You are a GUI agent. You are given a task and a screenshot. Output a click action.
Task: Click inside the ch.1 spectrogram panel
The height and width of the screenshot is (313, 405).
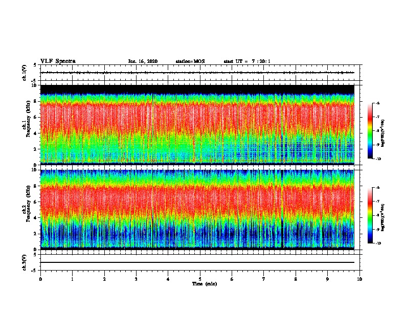[x=197, y=125]
